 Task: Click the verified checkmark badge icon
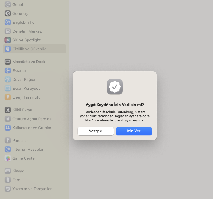115,87
